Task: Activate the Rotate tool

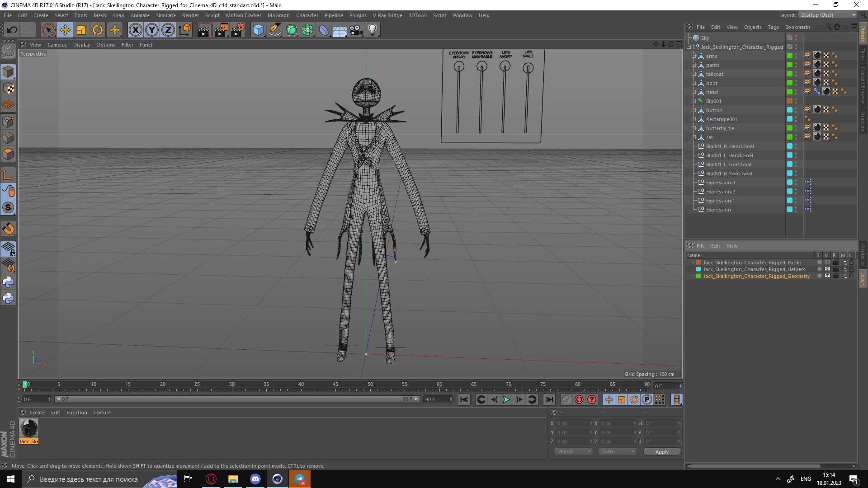Action: (98, 30)
